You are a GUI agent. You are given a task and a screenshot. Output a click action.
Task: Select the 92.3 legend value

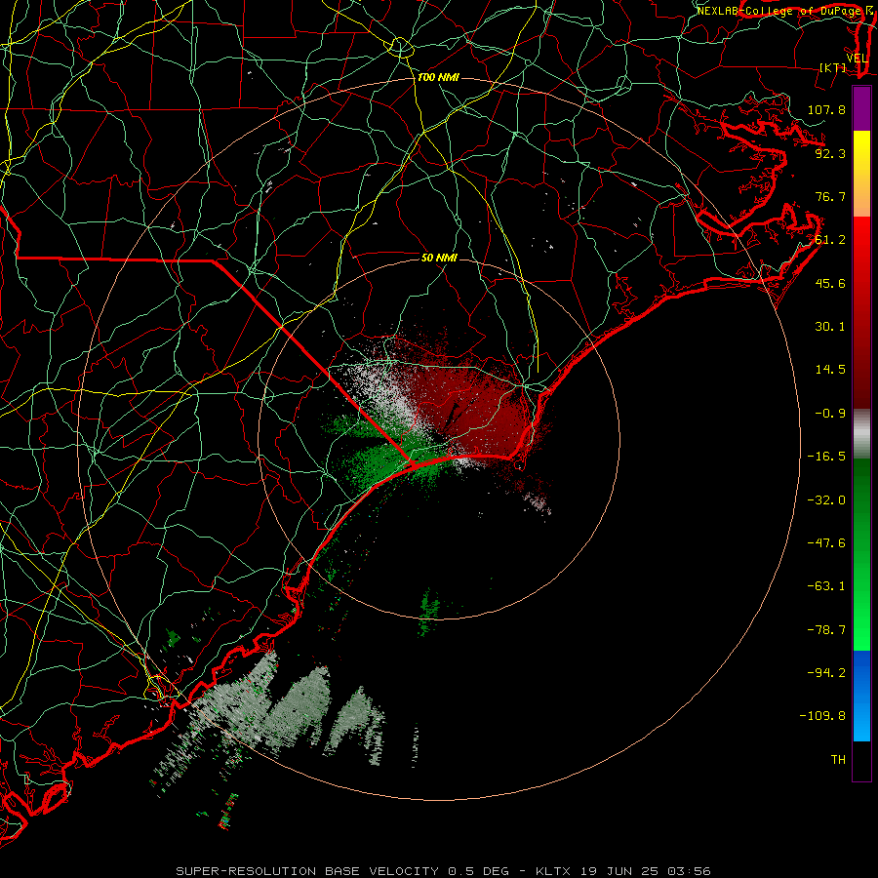tap(830, 153)
